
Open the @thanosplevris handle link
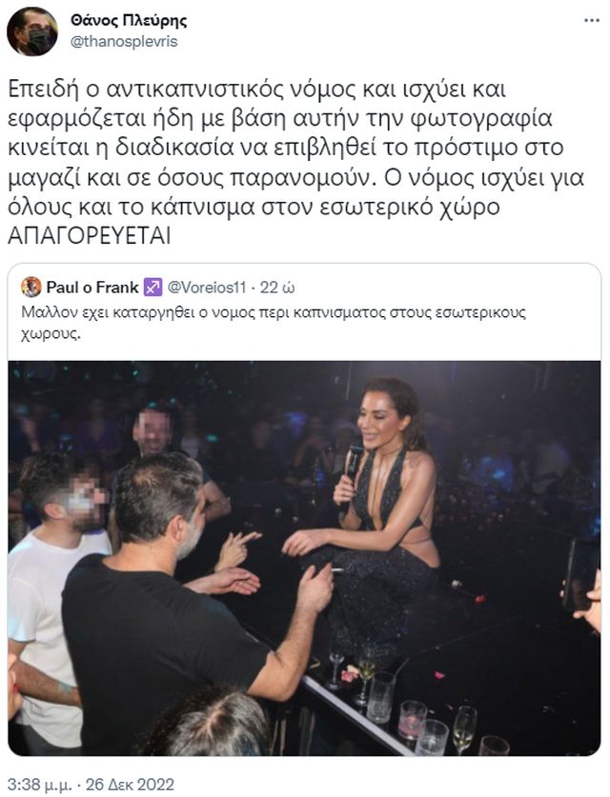click(124, 41)
